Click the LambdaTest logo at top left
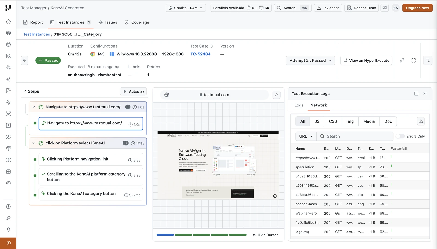 click(8, 8)
